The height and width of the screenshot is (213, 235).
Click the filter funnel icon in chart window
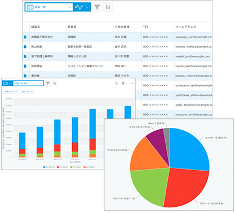click(48, 83)
